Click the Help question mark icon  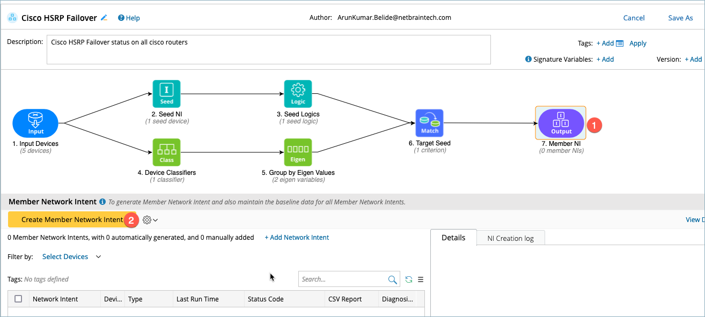121,18
